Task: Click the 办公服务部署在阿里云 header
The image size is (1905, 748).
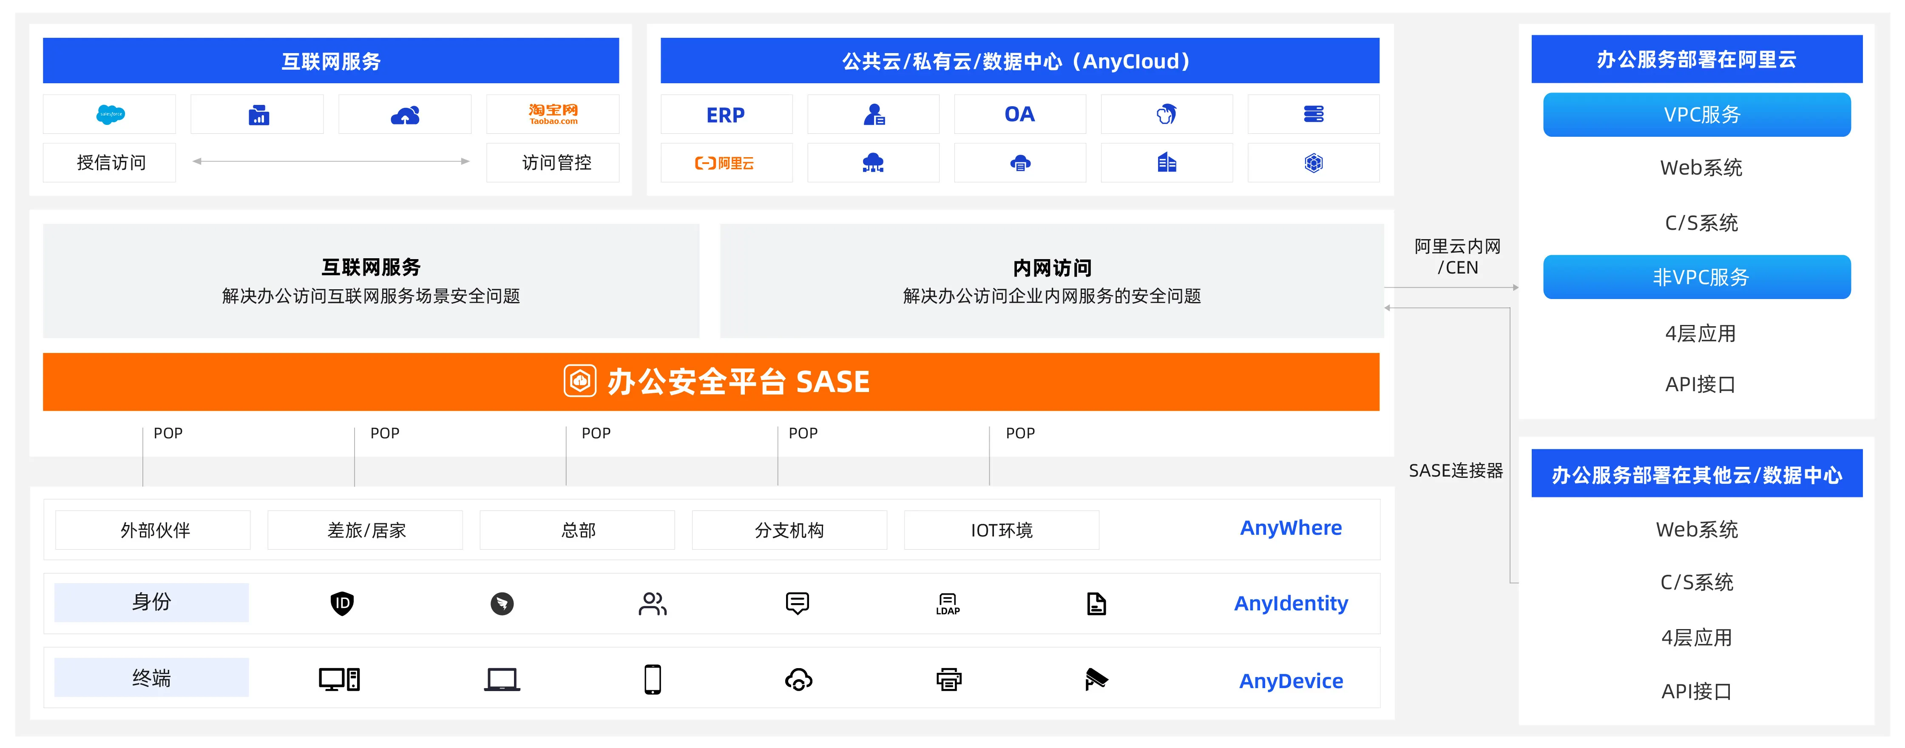Action: tap(1696, 59)
